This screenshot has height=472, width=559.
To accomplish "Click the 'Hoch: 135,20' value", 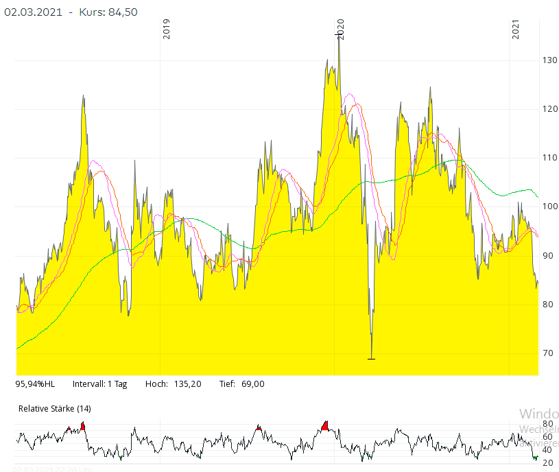I will coord(174,384).
